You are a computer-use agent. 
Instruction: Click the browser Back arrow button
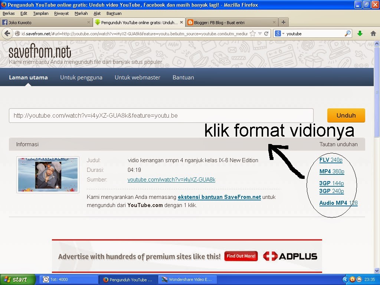click(x=7, y=33)
